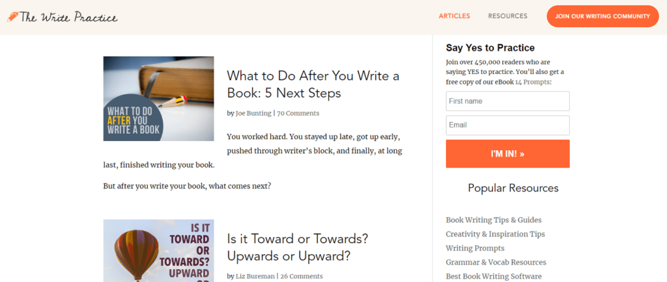Open the Resources menu item

(507, 16)
